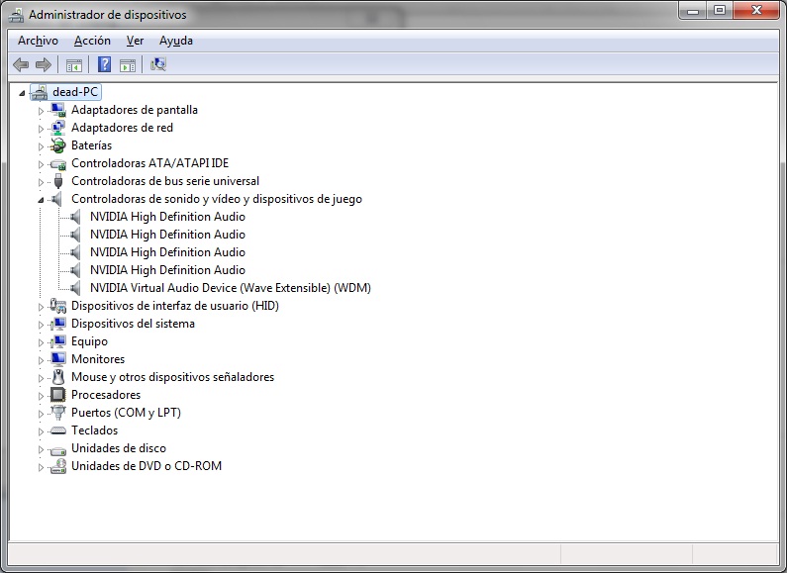Image resolution: width=787 pixels, height=573 pixels.
Task: Expand Controladoras ATA/ATAPI IDE
Action: [x=42, y=164]
